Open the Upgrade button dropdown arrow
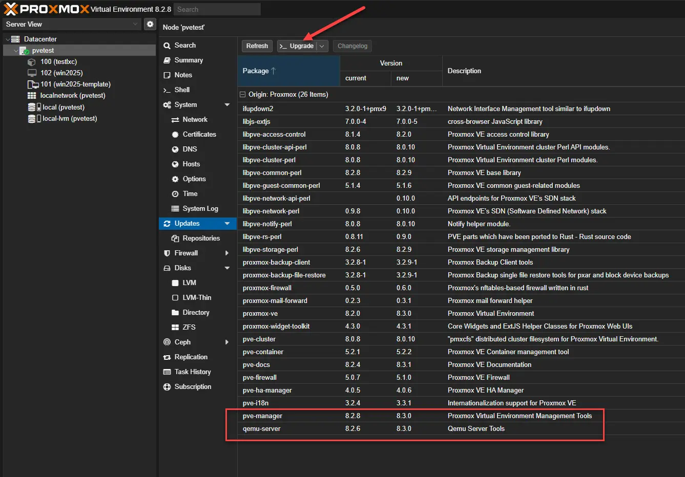The width and height of the screenshot is (685, 477). tap(322, 46)
